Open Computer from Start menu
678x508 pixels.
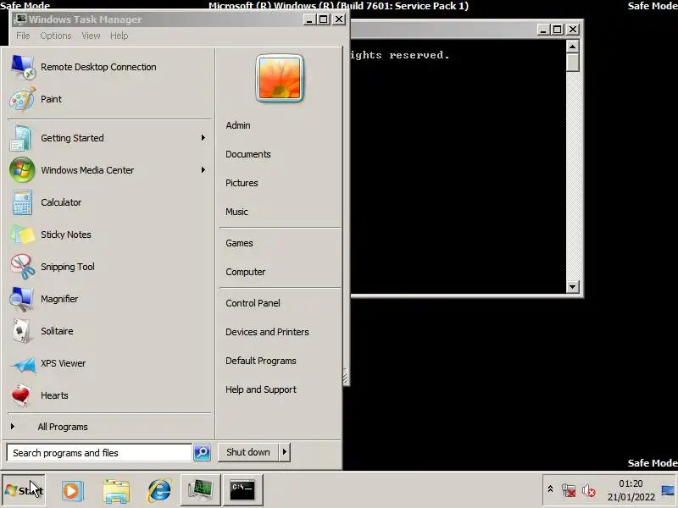coord(245,272)
